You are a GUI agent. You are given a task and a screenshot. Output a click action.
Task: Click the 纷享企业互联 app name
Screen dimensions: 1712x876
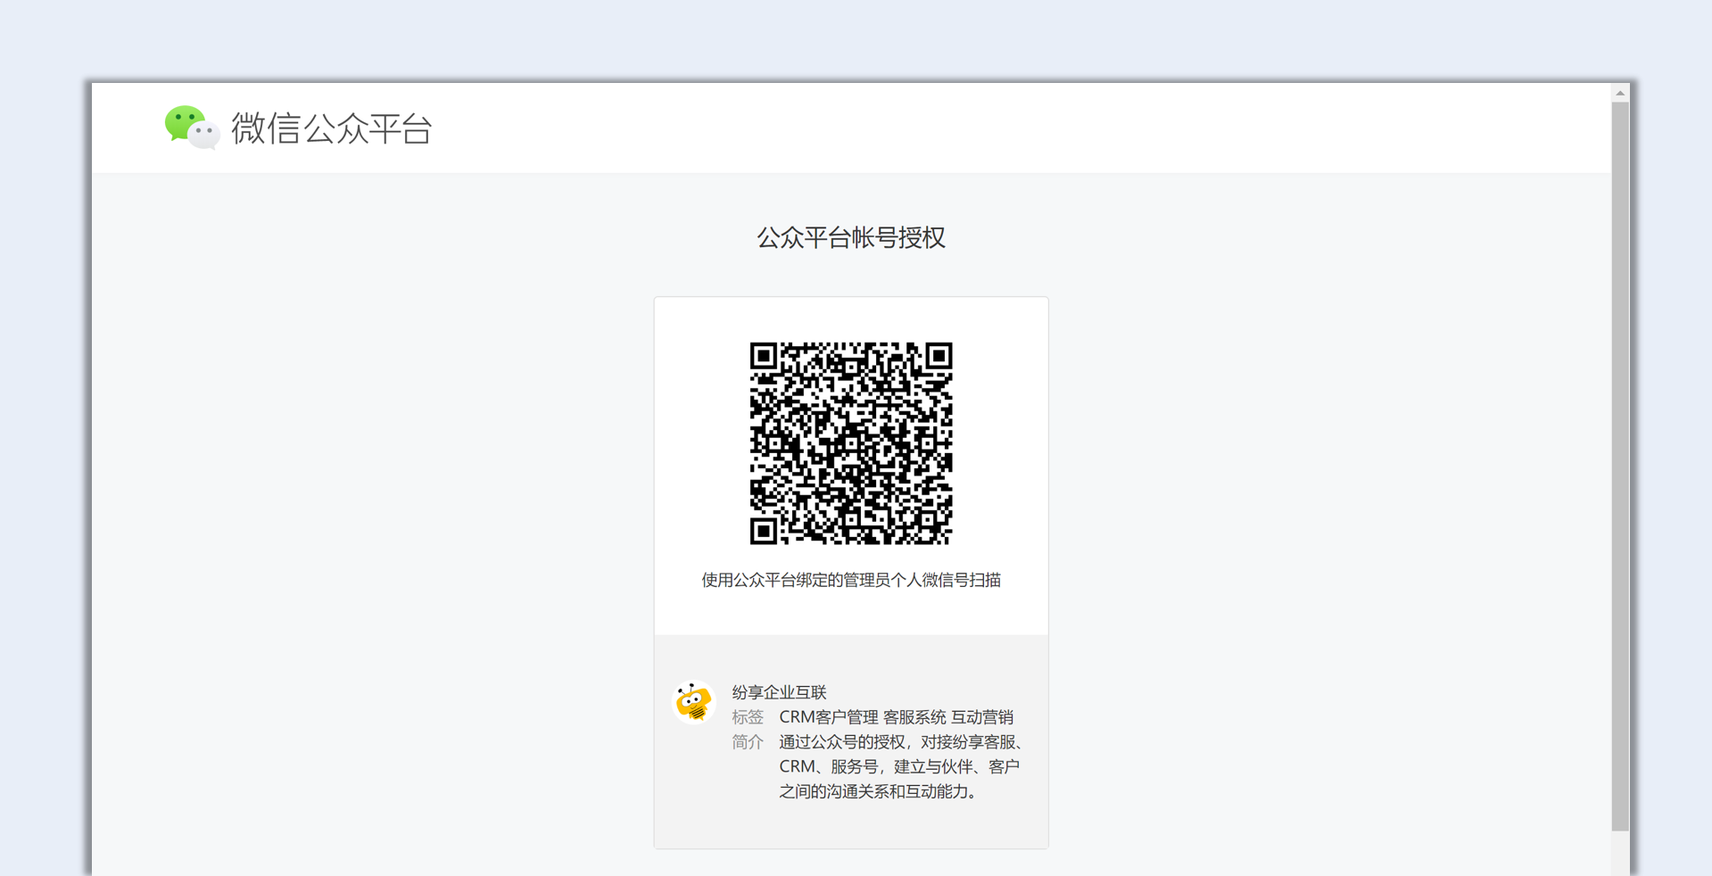[x=779, y=692]
